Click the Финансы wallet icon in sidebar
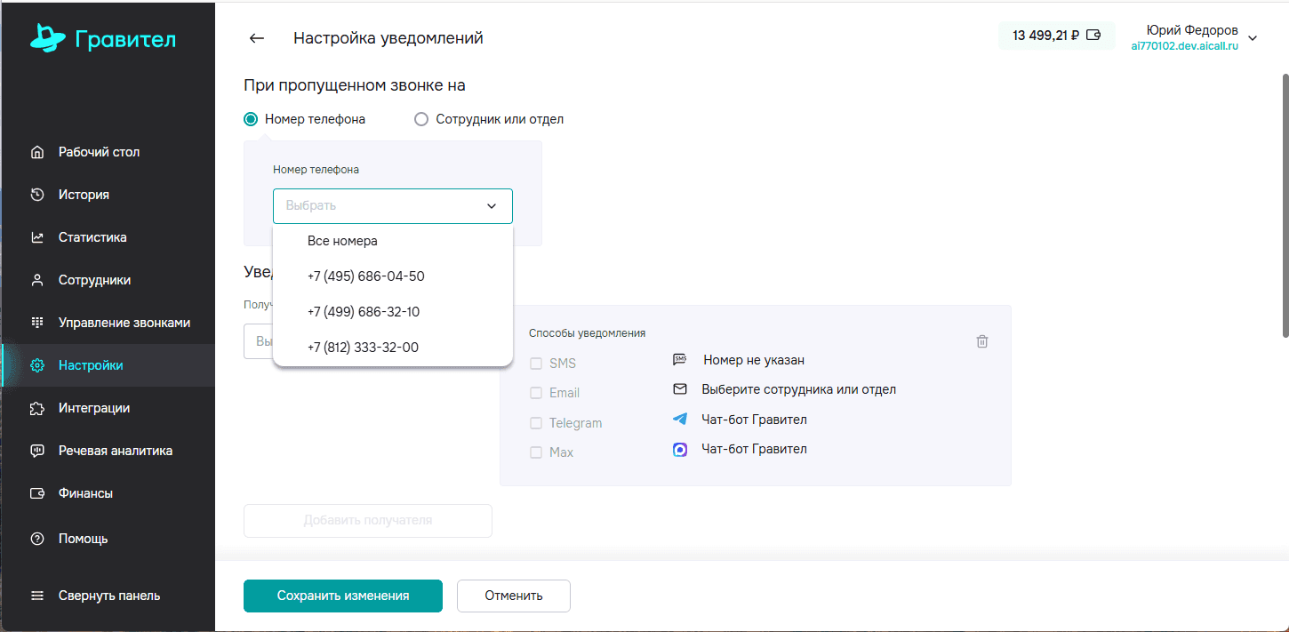This screenshot has height=632, width=1289. click(37, 493)
